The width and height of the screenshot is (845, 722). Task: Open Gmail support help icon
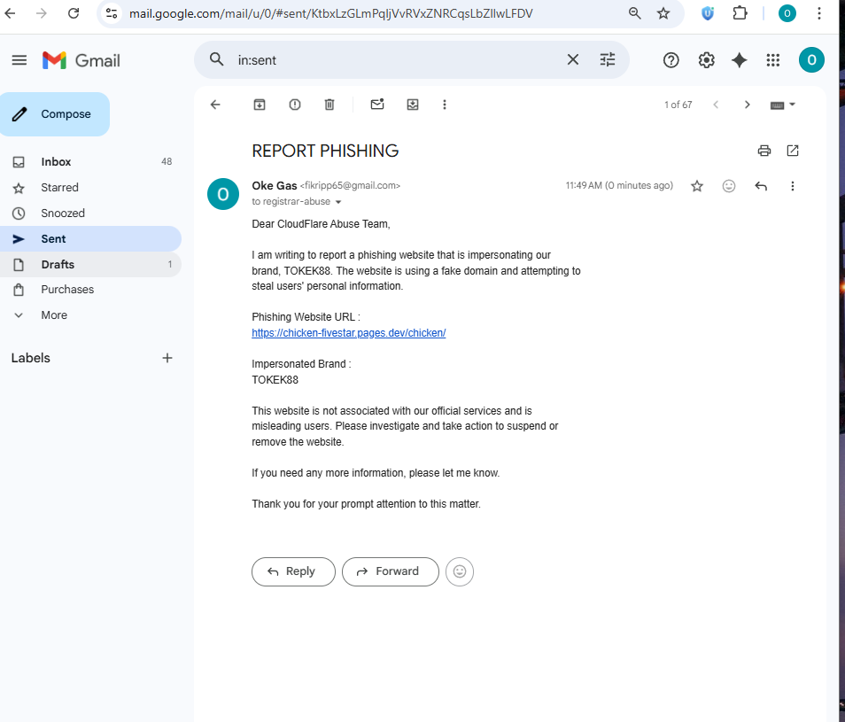tap(671, 60)
